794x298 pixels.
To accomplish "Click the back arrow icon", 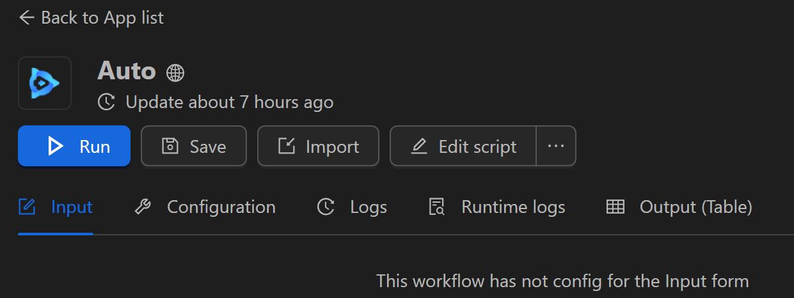I will click(x=26, y=18).
